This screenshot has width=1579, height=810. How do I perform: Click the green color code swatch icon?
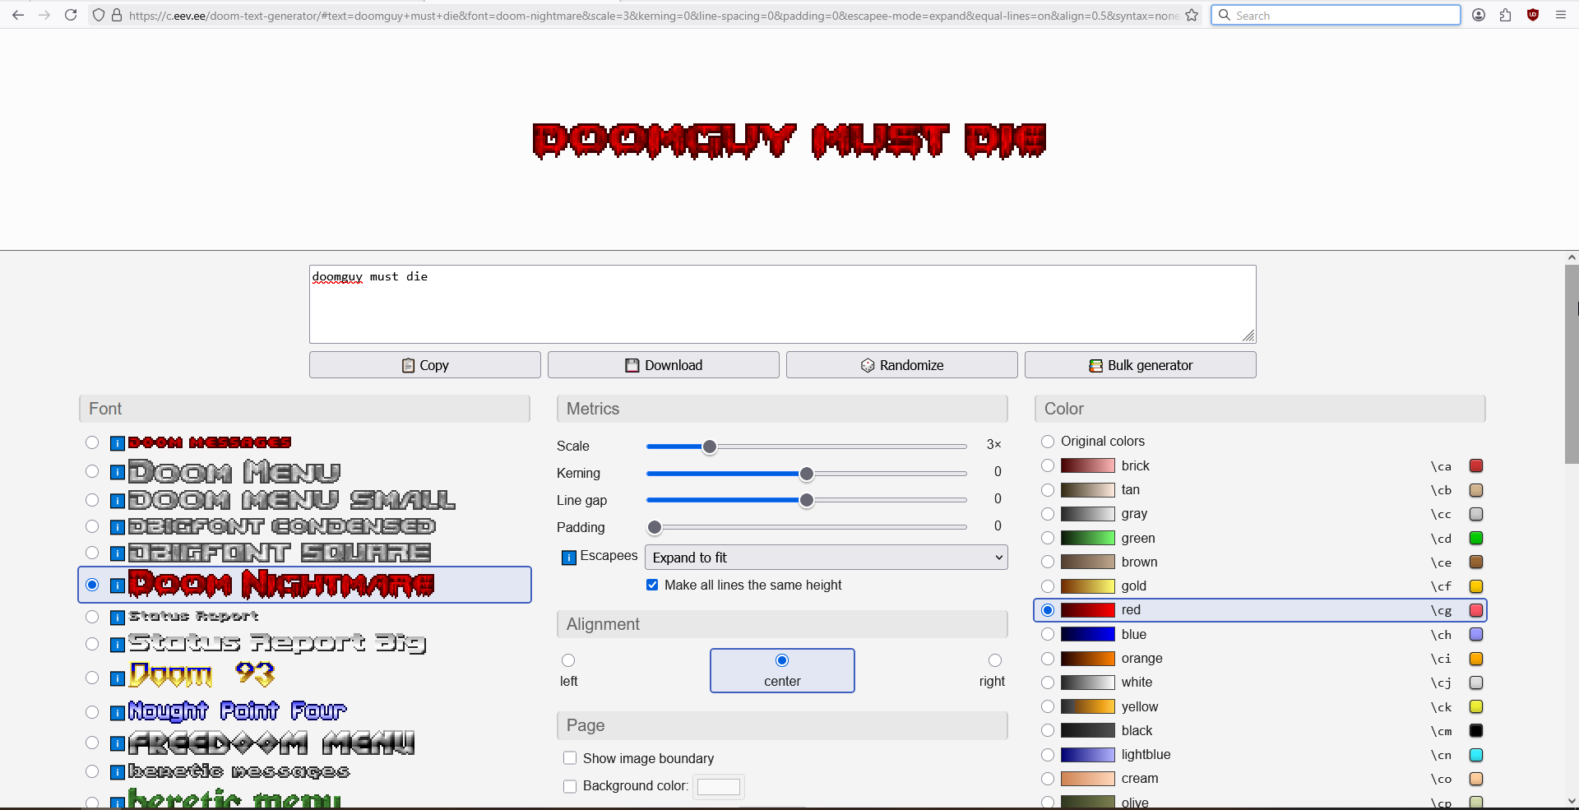1476,539
